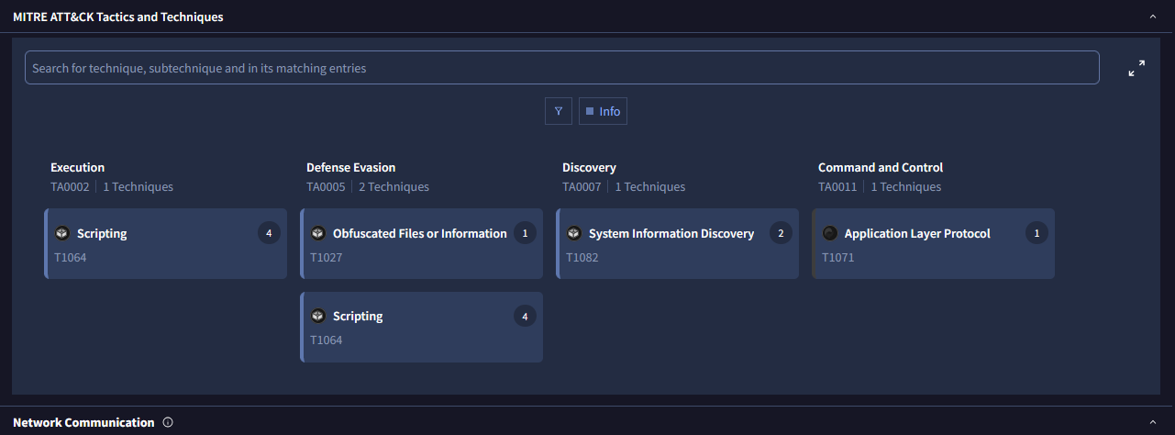Click the Obfuscated Files or Information icon
This screenshot has width=1175, height=435.
[318, 233]
